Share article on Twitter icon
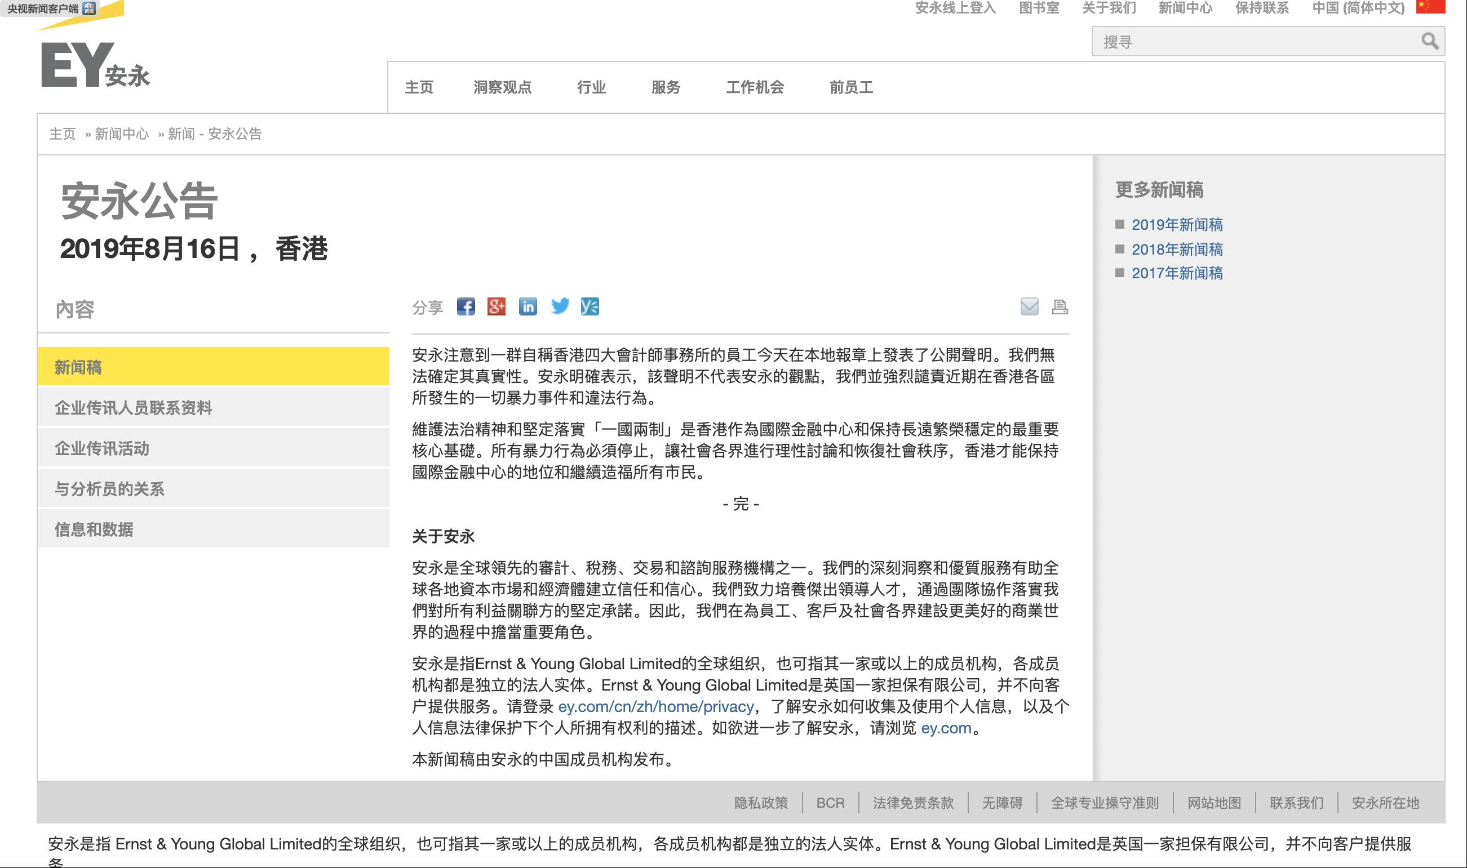The width and height of the screenshot is (1467, 868). [560, 306]
